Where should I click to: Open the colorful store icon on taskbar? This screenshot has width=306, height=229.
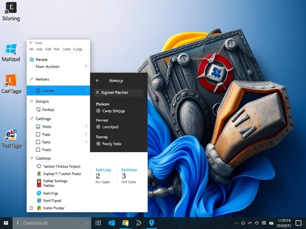pos(125,223)
